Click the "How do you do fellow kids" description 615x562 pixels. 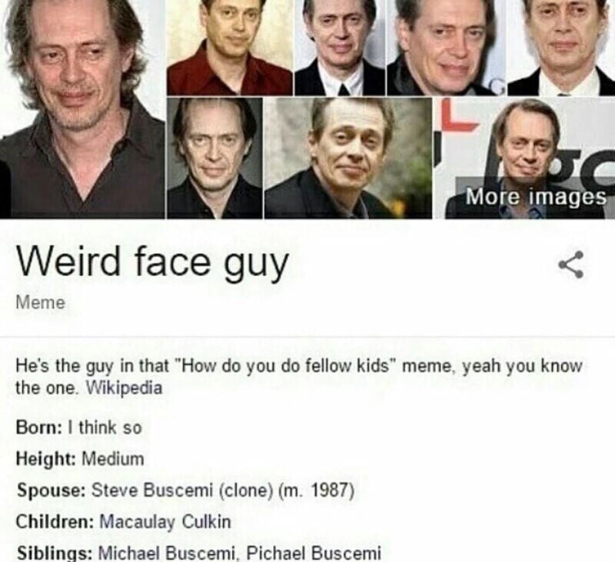pos(299,377)
